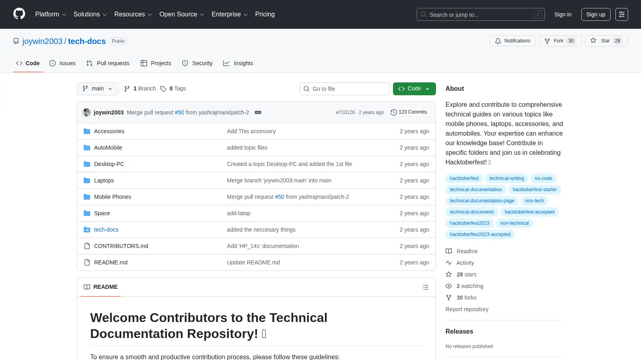
Task: Open the README outline icon
Action: click(x=425, y=287)
